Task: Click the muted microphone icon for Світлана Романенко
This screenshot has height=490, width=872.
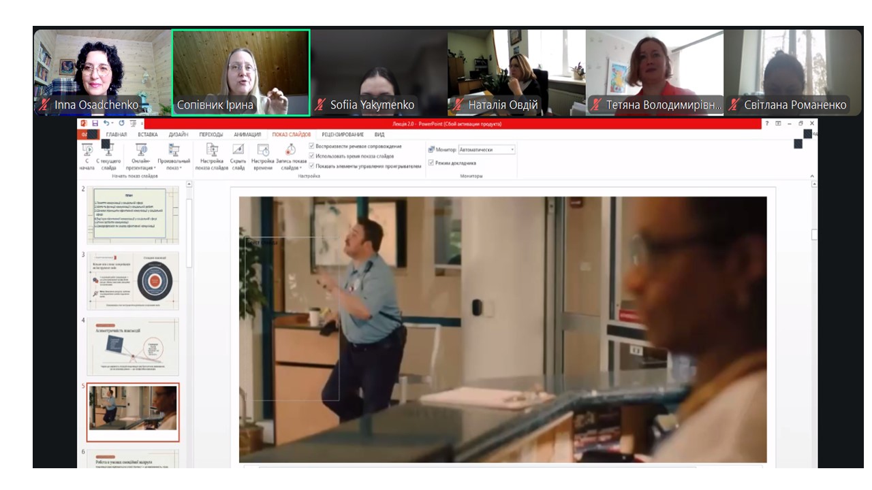Action: click(734, 105)
